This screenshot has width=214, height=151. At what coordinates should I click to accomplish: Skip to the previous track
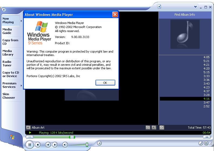48,145
